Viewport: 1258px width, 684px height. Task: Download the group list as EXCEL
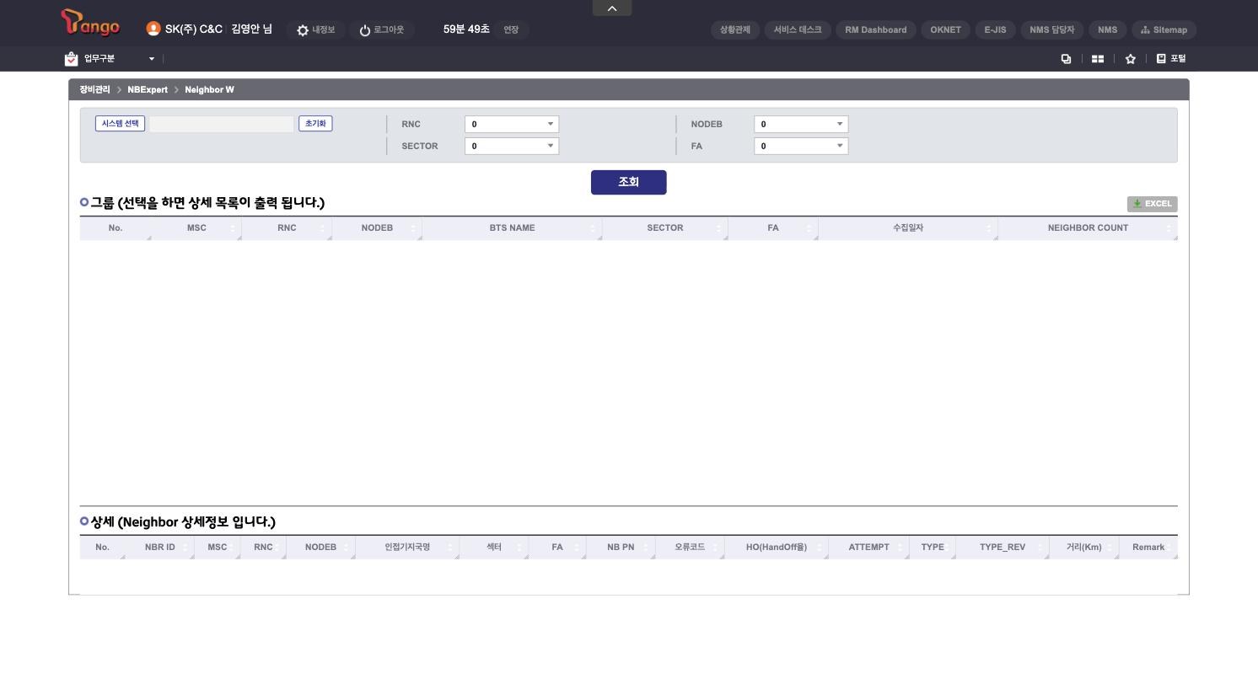[x=1152, y=204]
